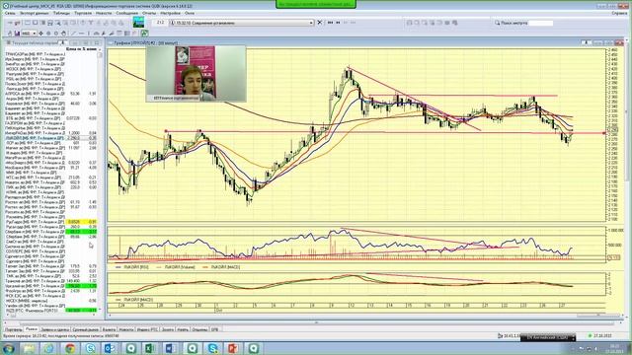Switch to the Срочный рынок tab
Viewport: 632px width, 355px height.
click(86, 329)
